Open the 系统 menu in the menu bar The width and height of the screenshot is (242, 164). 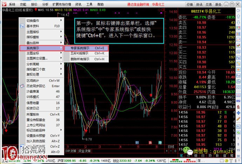coord(12,4)
